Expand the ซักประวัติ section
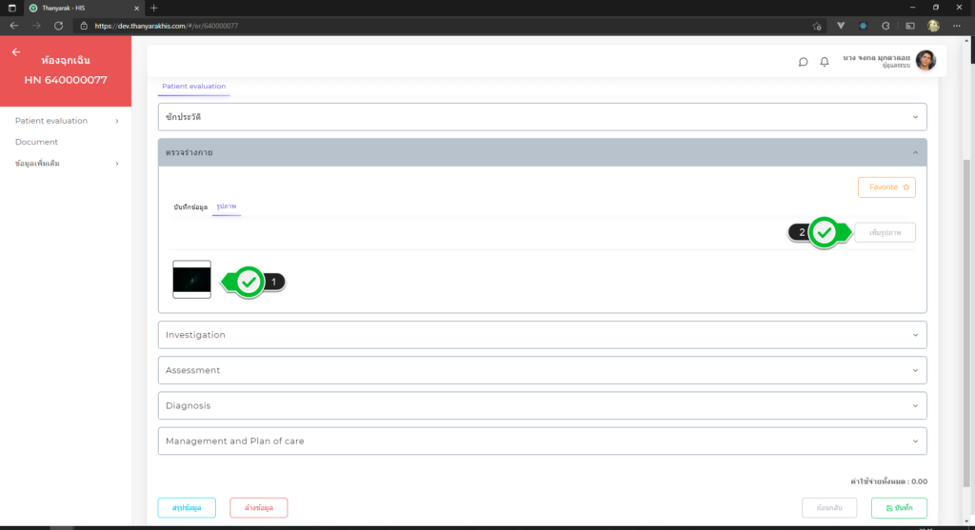Viewport: 975px width, 530px height. point(542,117)
